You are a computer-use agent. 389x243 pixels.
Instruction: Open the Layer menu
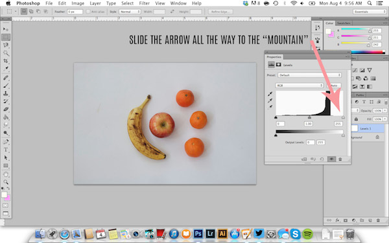point(95,3)
